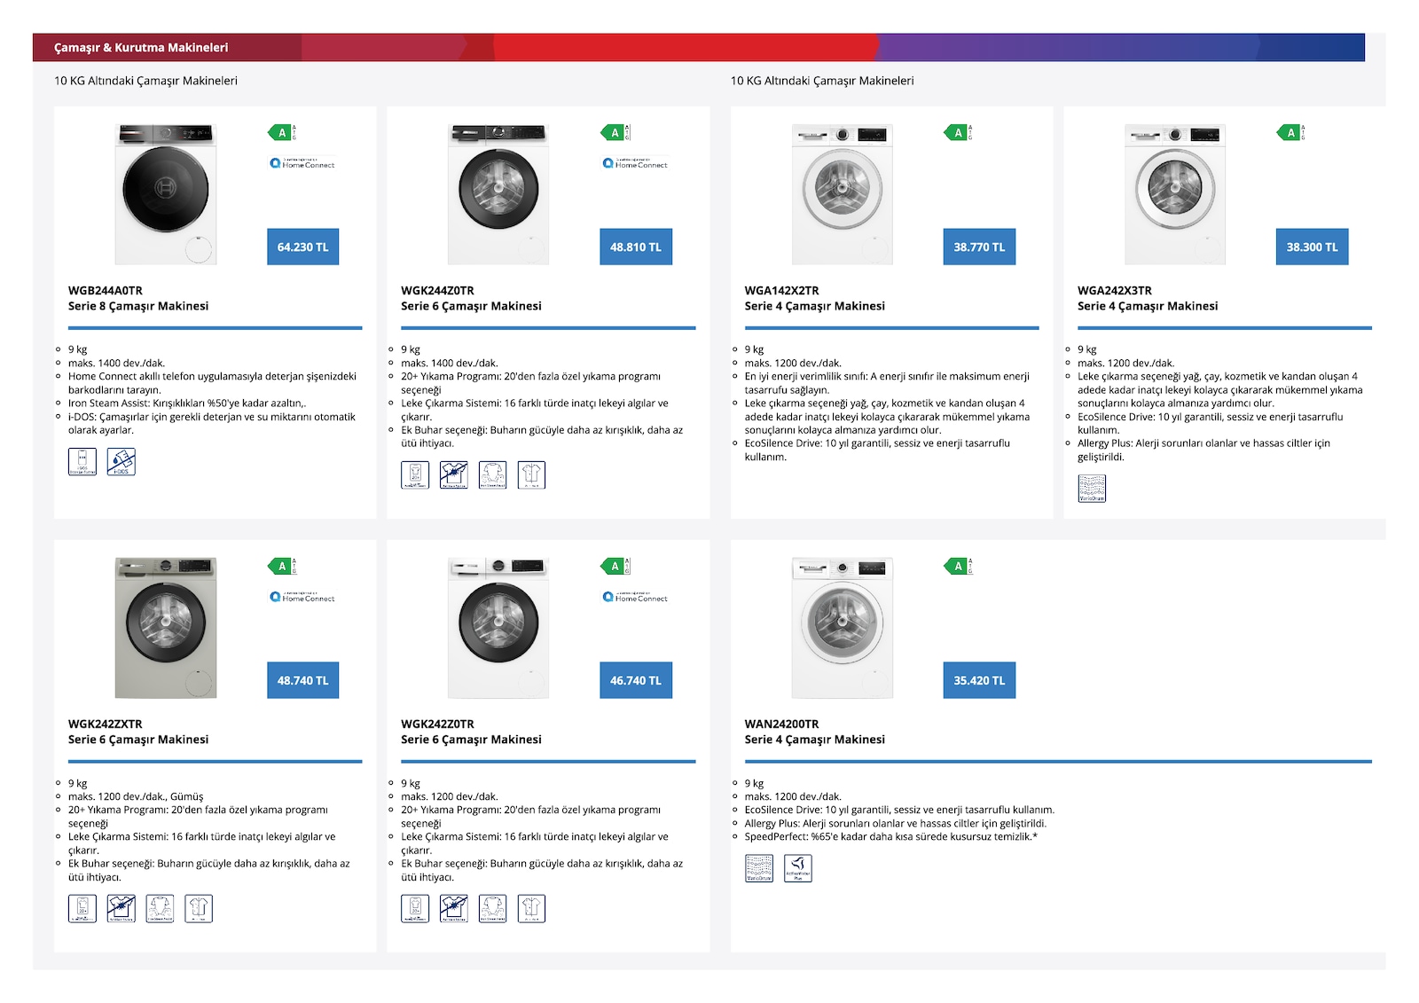Screen dimensions: 1419x1003
Task: Click the Home Connect logo on WGK242Z0TR
Action: point(635,597)
